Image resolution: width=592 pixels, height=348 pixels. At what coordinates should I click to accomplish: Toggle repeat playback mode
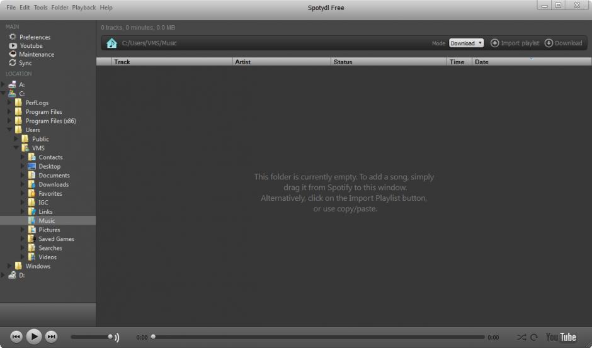pyautogui.click(x=534, y=337)
